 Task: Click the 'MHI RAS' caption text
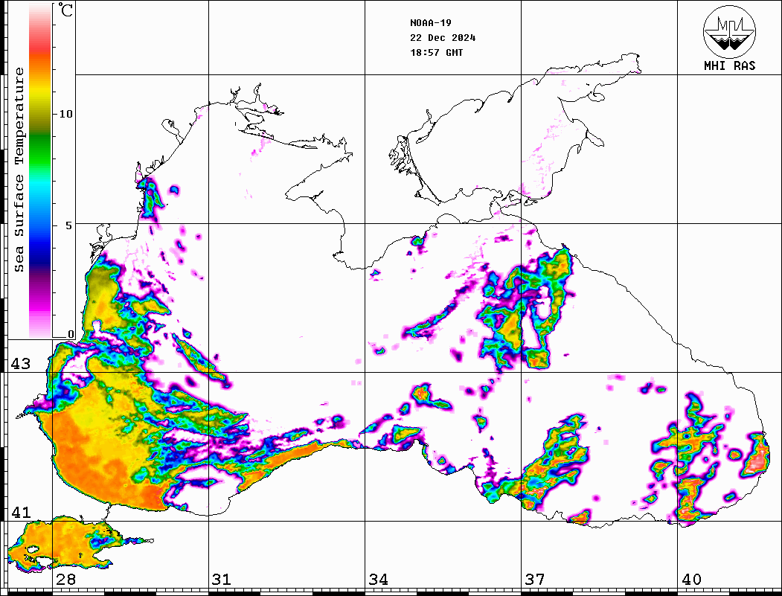(729, 65)
